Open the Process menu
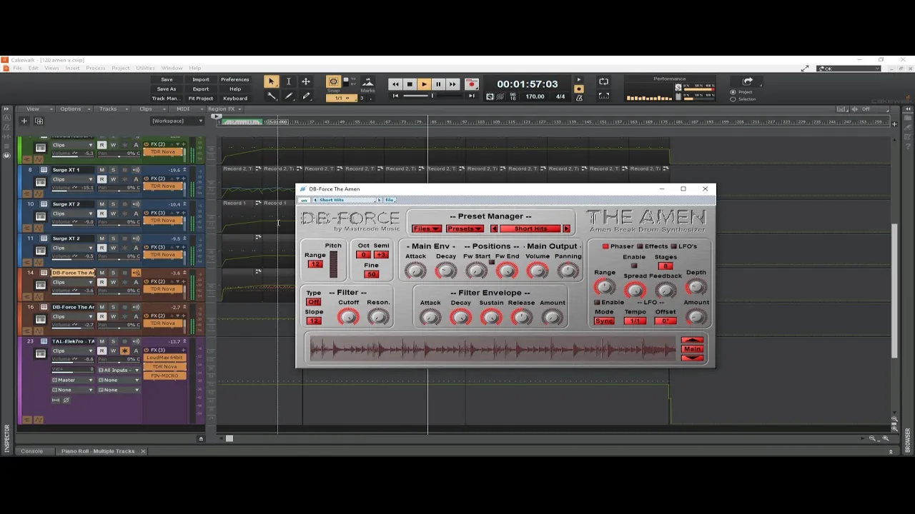Image resolution: width=915 pixels, height=514 pixels. click(96, 68)
